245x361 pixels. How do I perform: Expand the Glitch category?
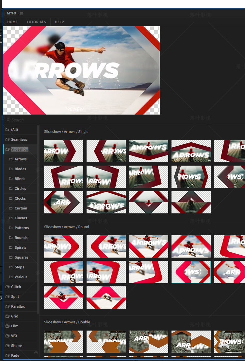[20, 287]
